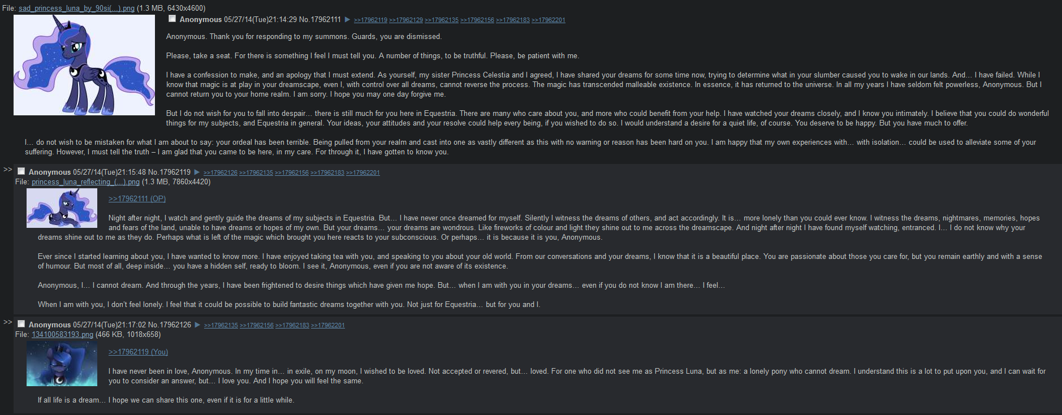This screenshot has height=415, width=1062.
Task: Open post menu arrow beside No.17962119
Action: (x=197, y=172)
